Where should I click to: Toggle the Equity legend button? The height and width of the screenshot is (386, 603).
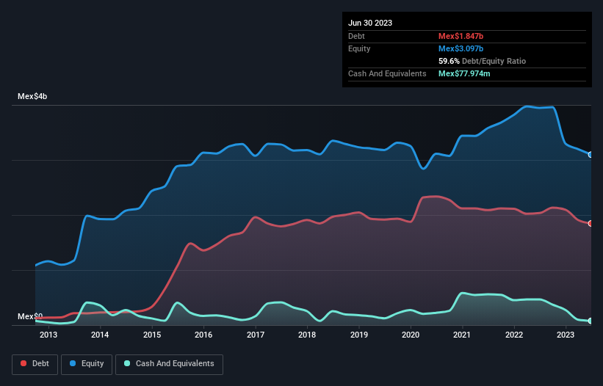pyautogui.click(x=87, y=364)
